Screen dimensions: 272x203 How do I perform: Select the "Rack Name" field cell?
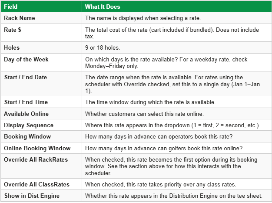[x=20, y=18]
